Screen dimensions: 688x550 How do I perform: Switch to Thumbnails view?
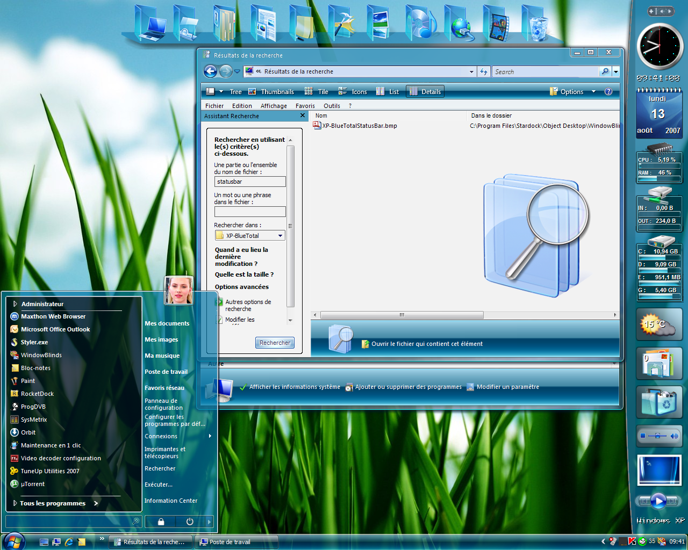click(x=271, y=91)
